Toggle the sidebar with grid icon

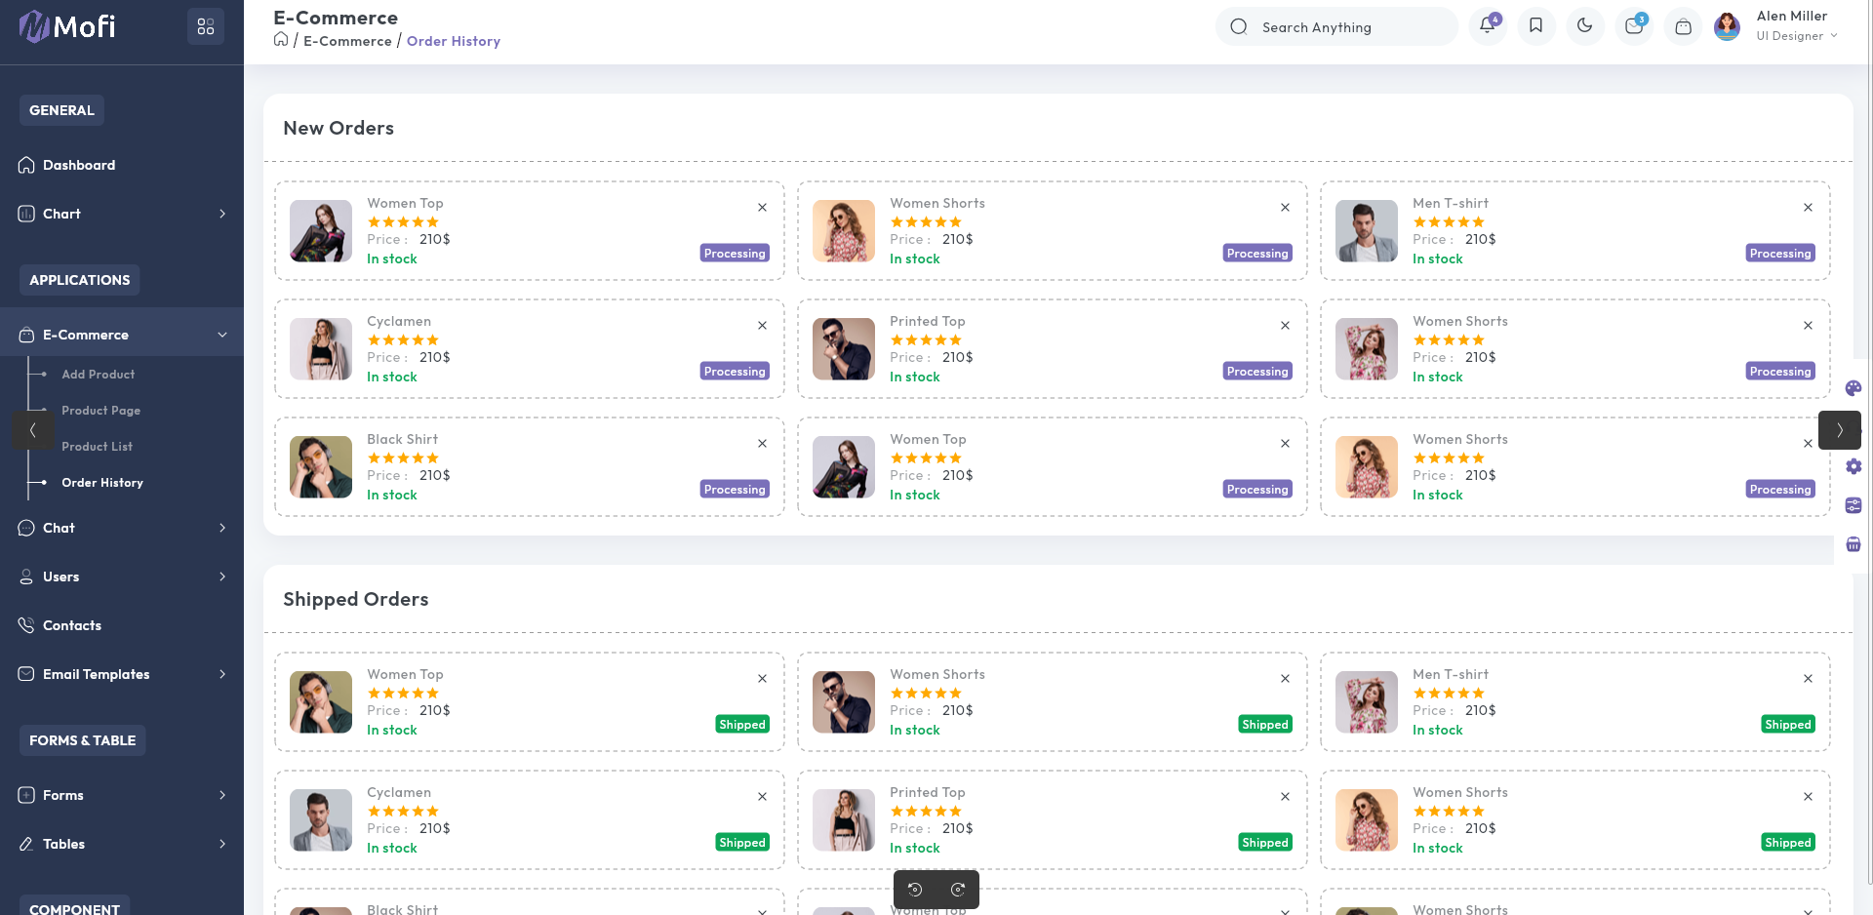pyautogui.click(x=205, y=26)
